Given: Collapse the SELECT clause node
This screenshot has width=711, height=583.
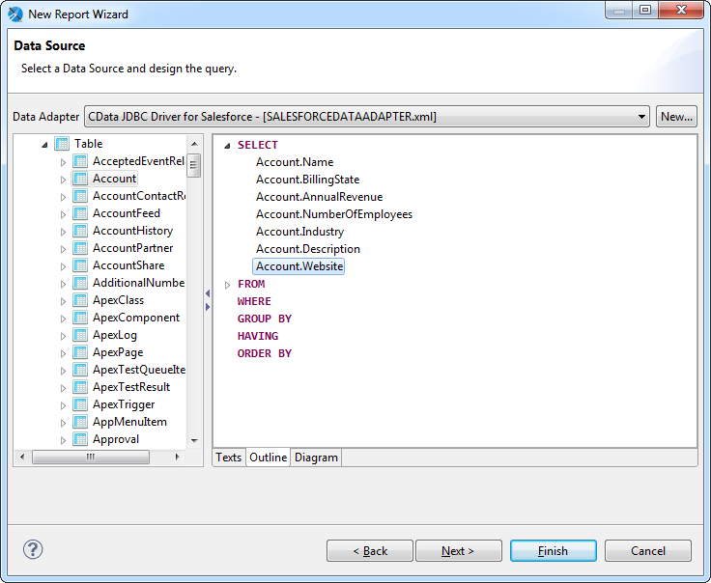Looking at the screenshot, I should 227,146.
